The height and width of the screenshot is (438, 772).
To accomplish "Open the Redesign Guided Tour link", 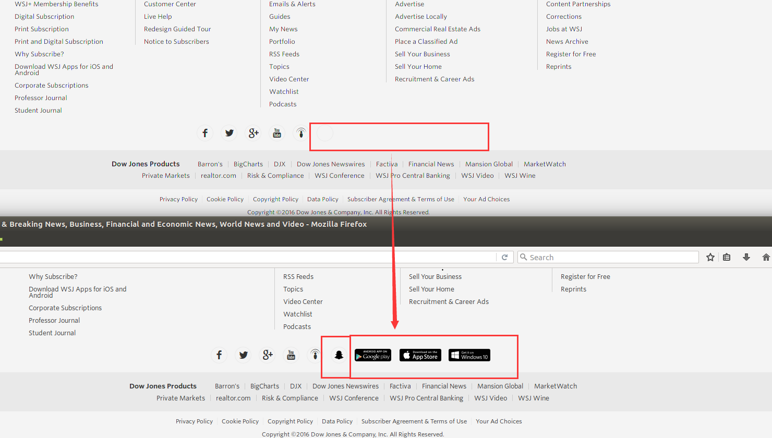I will [177, 29].
